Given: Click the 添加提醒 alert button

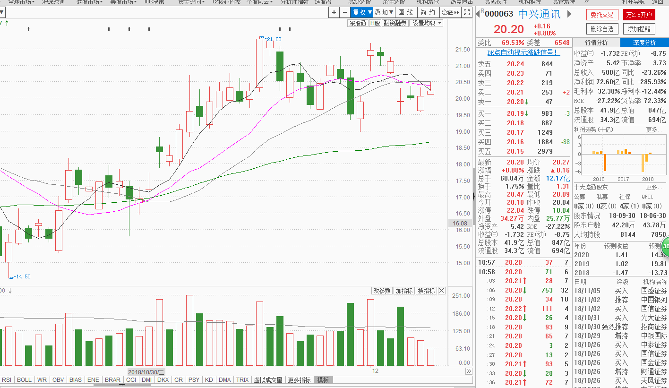Looking at the screenshot, I should 639,29.
